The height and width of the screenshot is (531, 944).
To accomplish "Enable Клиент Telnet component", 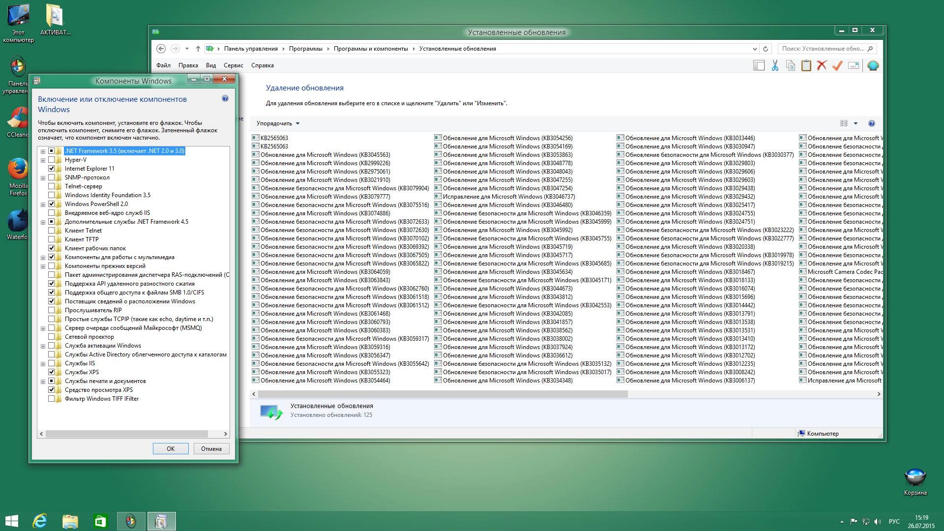I will [x=51, y=231].
